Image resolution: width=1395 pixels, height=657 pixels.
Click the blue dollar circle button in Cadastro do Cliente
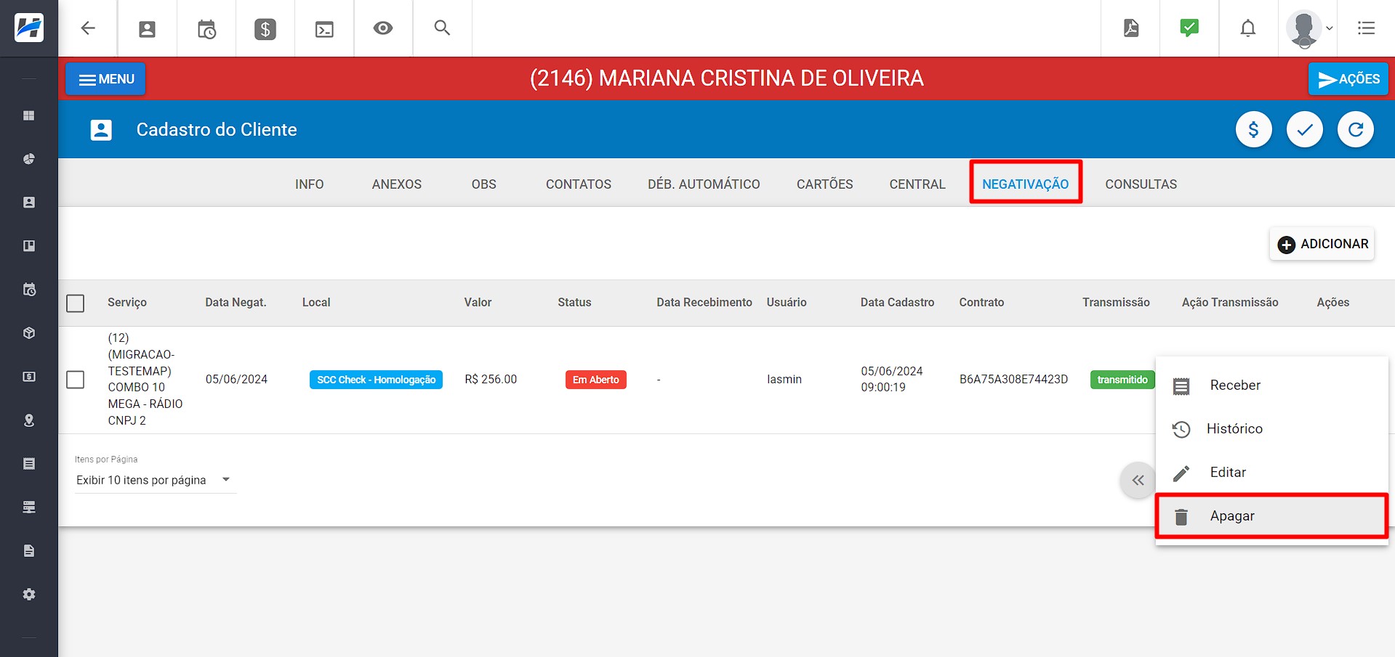tap(1253, 129)
